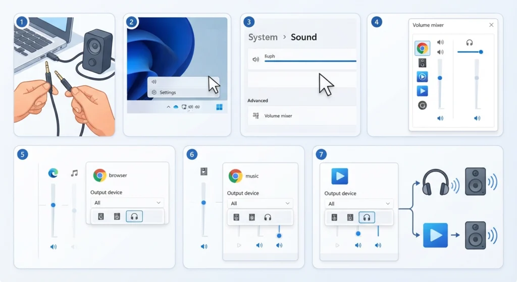Select Chrome in the Volume mixer app list
Image resolution: width=517 pixels, height=282 pixels.
tap(423, 48)
